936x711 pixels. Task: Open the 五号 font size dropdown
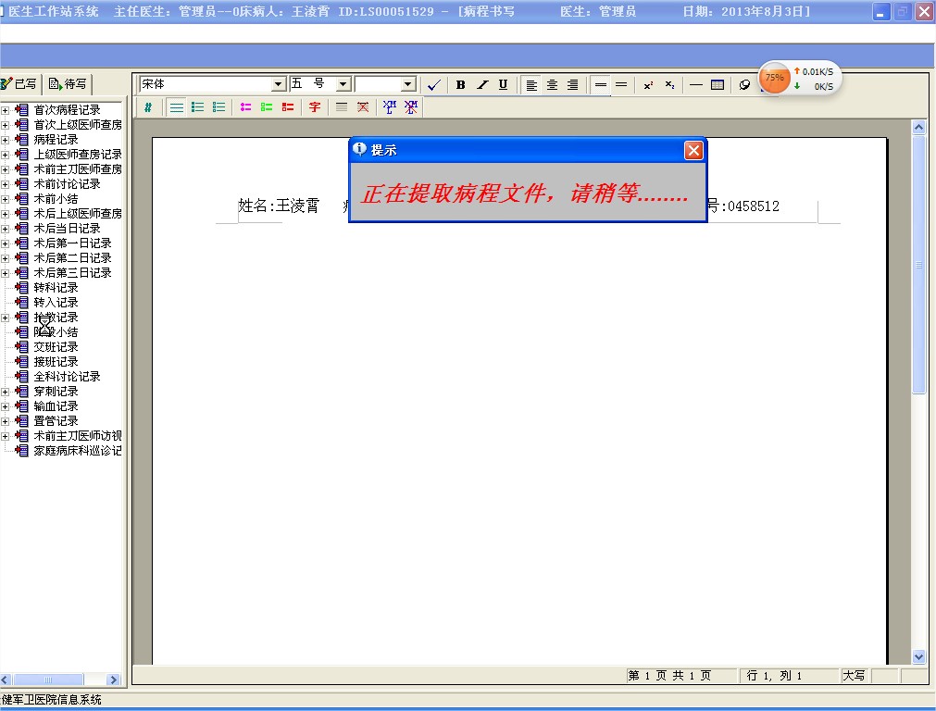point(343,85)
